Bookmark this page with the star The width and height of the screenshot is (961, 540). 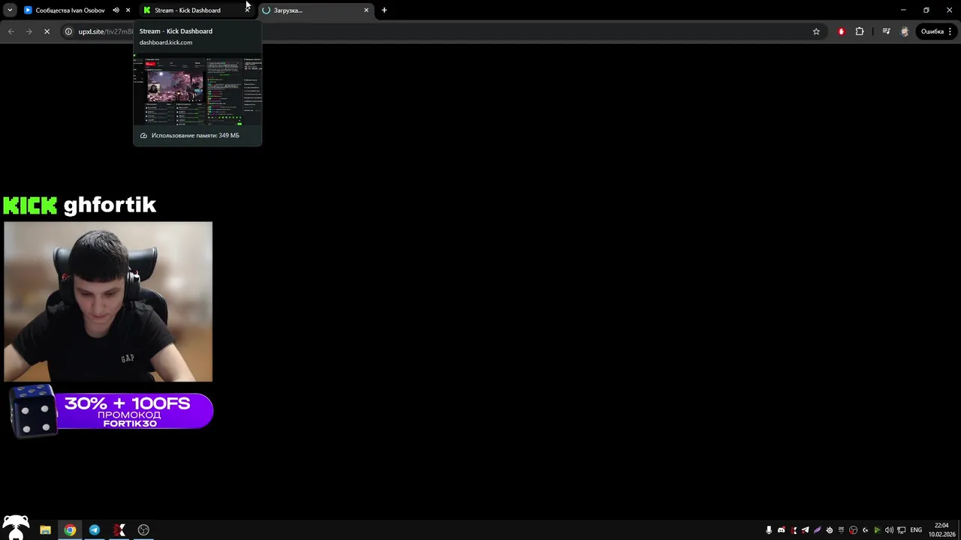(x=816, y=31)
